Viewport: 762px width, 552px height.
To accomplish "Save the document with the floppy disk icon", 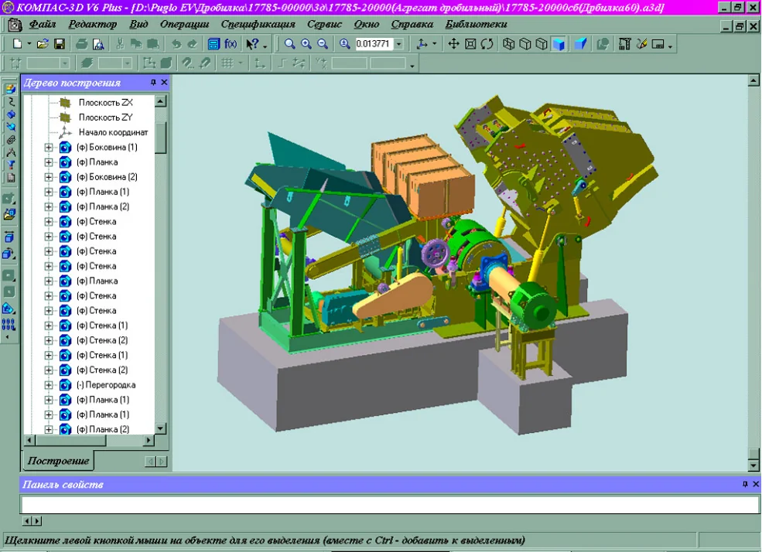I will (60, 44).
